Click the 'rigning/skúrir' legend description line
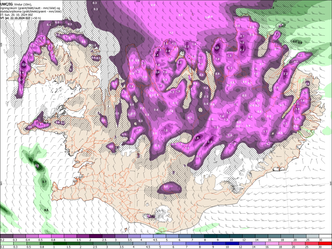Screen dimensions: 332x249 pyautogui.click(x=30, y=8)
